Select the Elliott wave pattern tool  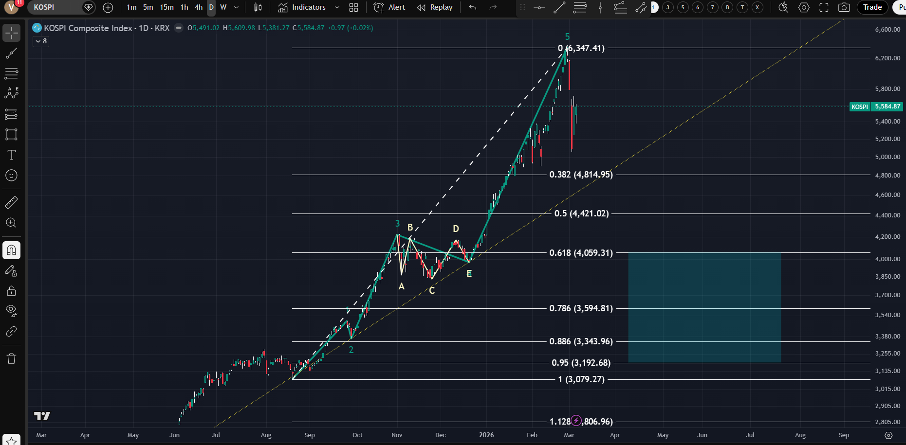point(11,93)
